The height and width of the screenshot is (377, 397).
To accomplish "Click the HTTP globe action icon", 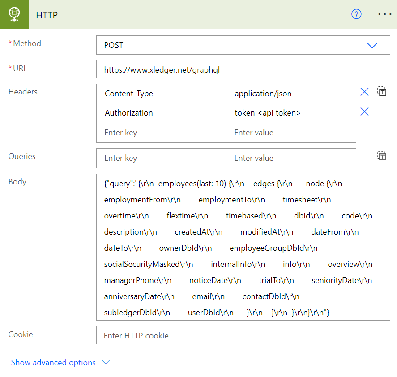I will click(x=14, y=14).
